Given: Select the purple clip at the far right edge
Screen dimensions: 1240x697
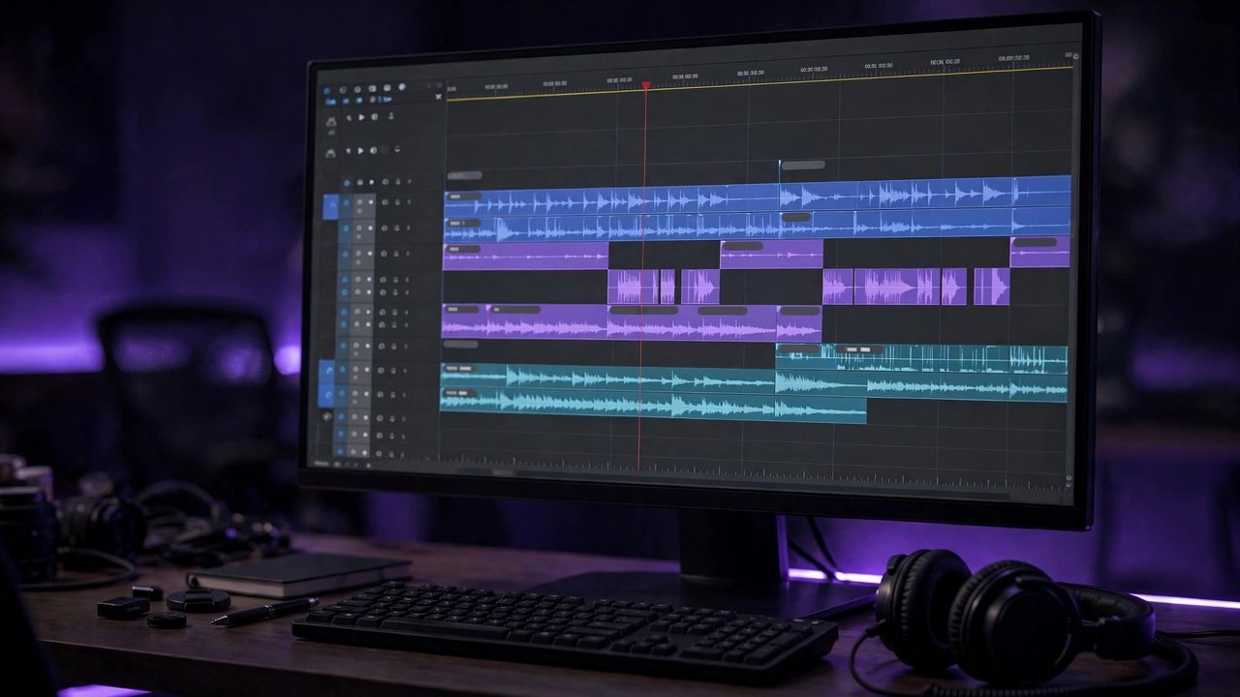Looking at the screenshot, I should [x=1039, y=252].
